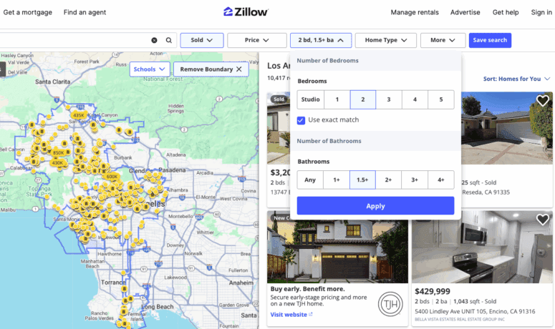Image resolution: width=555 pixels, height=329 pixels.
Task: Open Sort Homes for You dropdown
Action: [516, 79]
